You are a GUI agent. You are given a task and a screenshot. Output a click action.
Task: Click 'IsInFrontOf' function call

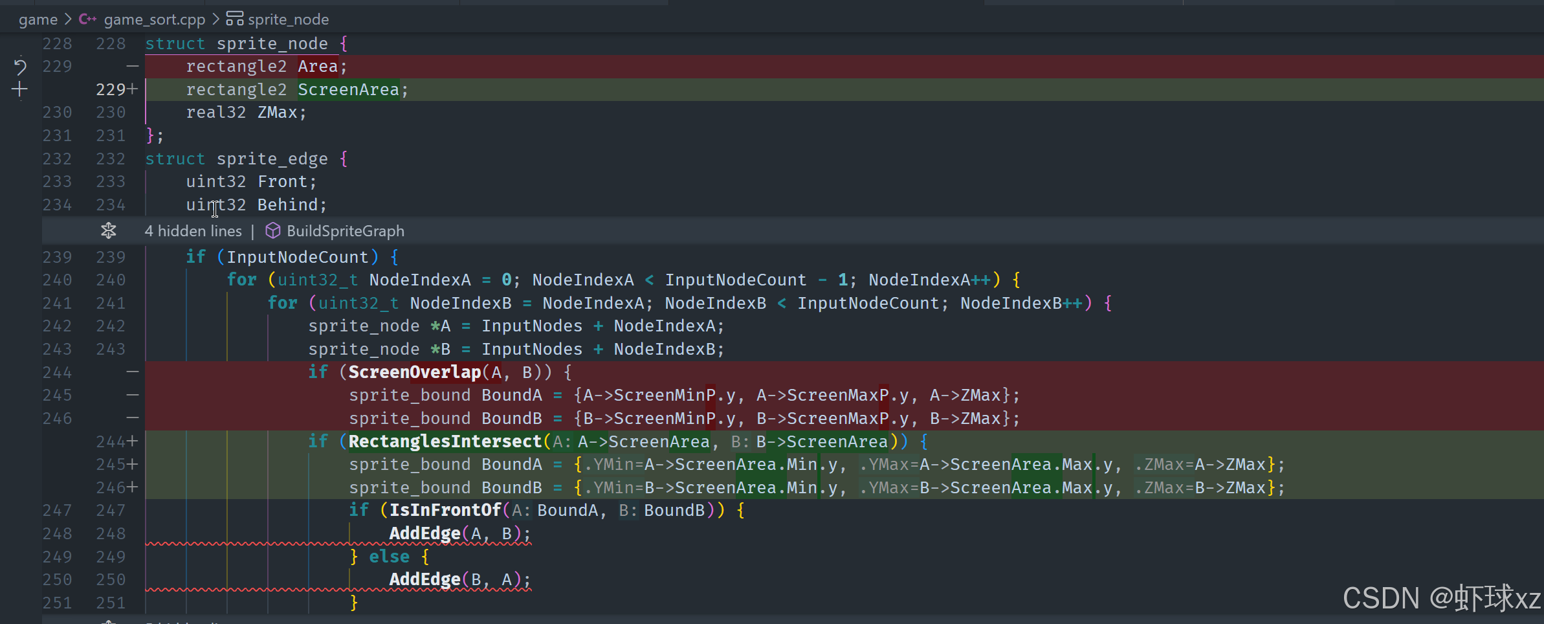click(445, 510)
